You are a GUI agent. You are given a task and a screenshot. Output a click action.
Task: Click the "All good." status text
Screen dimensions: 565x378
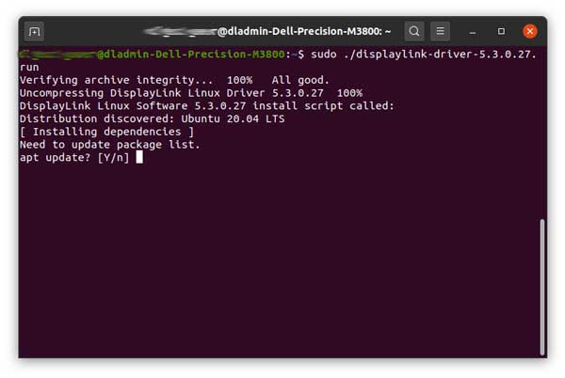(300, 81)
